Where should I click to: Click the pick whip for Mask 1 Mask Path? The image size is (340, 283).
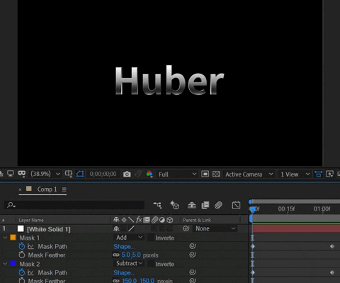[193, 246]
